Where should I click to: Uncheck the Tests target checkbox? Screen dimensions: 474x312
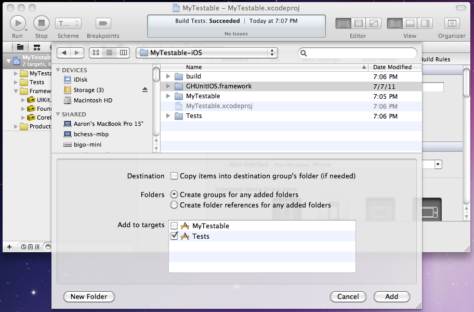tap(174, 236)
